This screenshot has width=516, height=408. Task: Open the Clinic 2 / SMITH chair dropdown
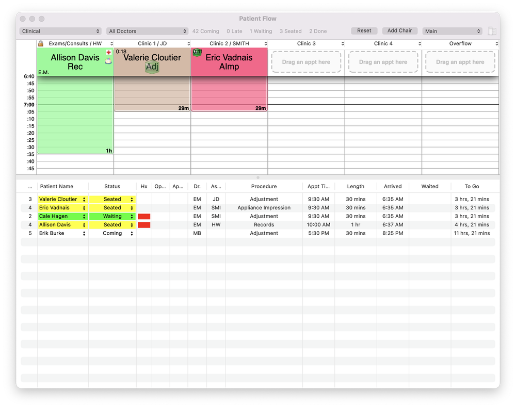click(266, 43)
